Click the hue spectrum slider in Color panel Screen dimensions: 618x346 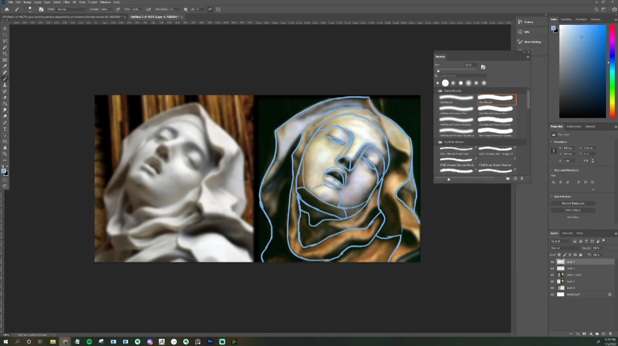pos(612,71)
